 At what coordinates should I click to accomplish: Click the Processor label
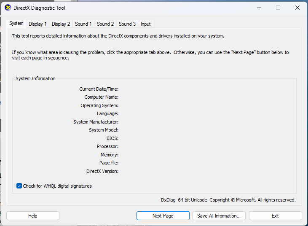[107, 146]
